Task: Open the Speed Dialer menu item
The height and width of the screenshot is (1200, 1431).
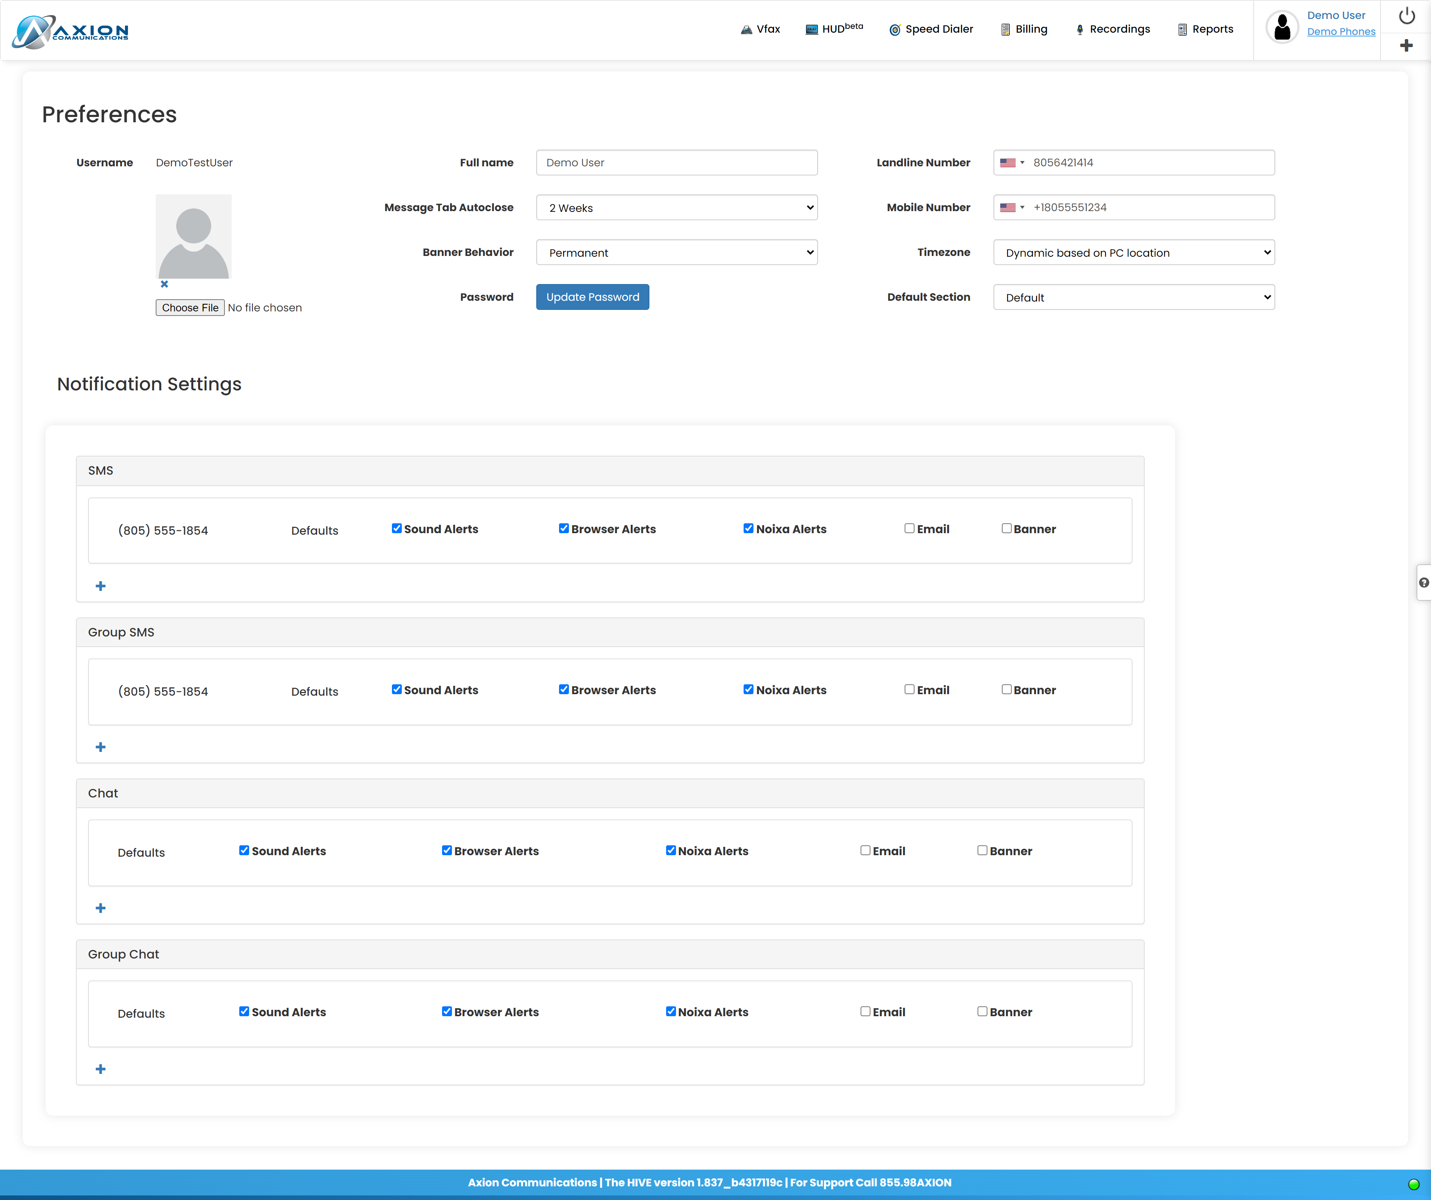Action: click(931, 29)
